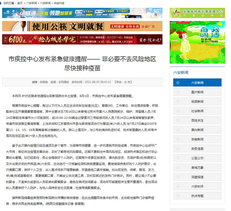The image size is (231, 211).
Task: Click the circle icon beside 政务信息
Action: click(x=177, y=149)
